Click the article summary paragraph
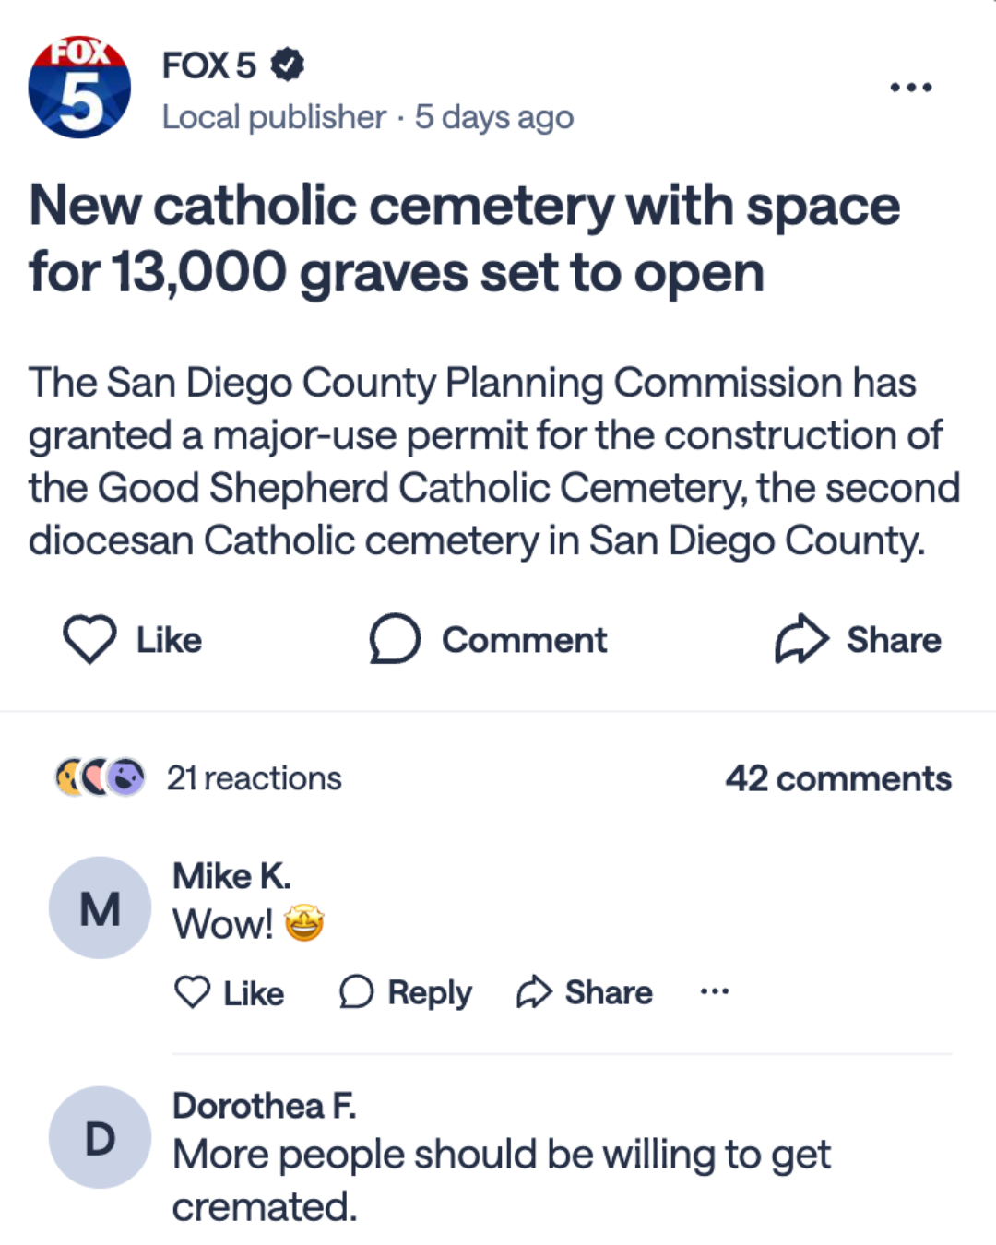The width and height of the screenshot is (996, 1245). click(493, 461)
